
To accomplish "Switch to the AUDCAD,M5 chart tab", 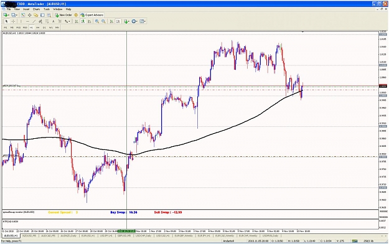I will coord(49,235).
